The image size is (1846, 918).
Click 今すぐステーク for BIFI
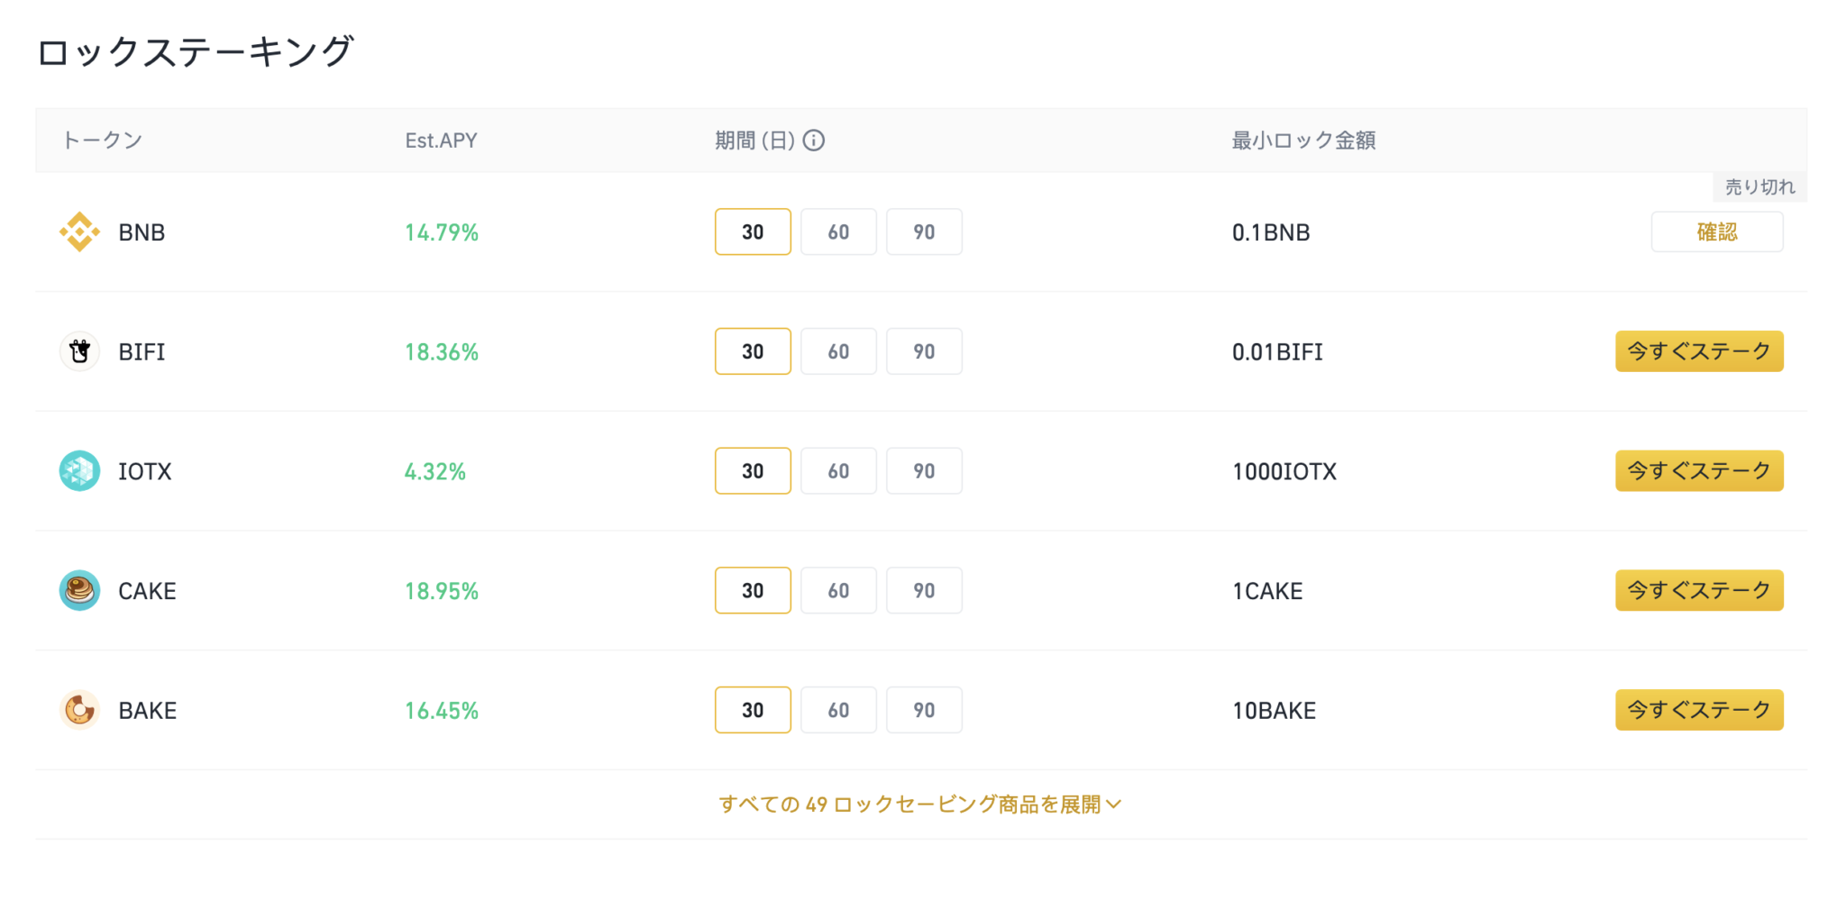[x=1698, y=351]
